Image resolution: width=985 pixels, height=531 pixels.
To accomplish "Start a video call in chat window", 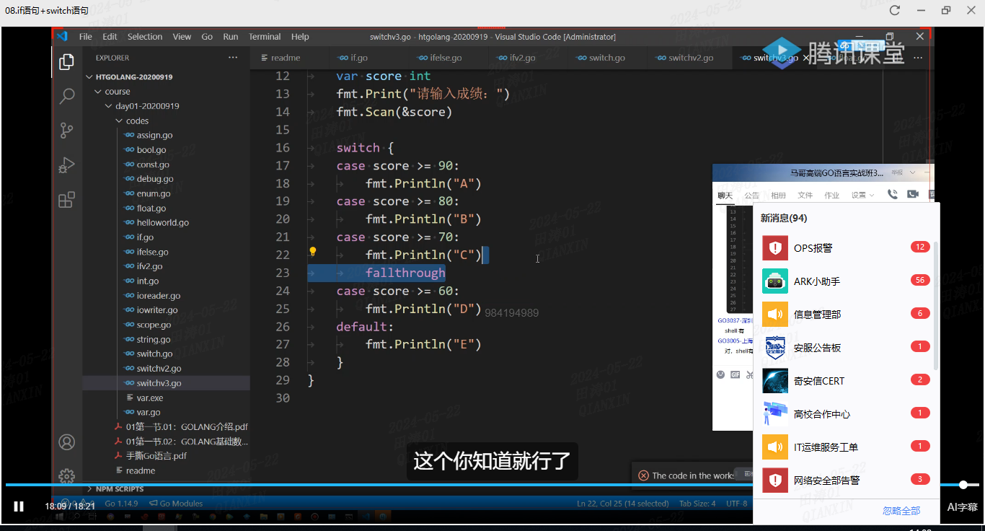I will (912, 194).
